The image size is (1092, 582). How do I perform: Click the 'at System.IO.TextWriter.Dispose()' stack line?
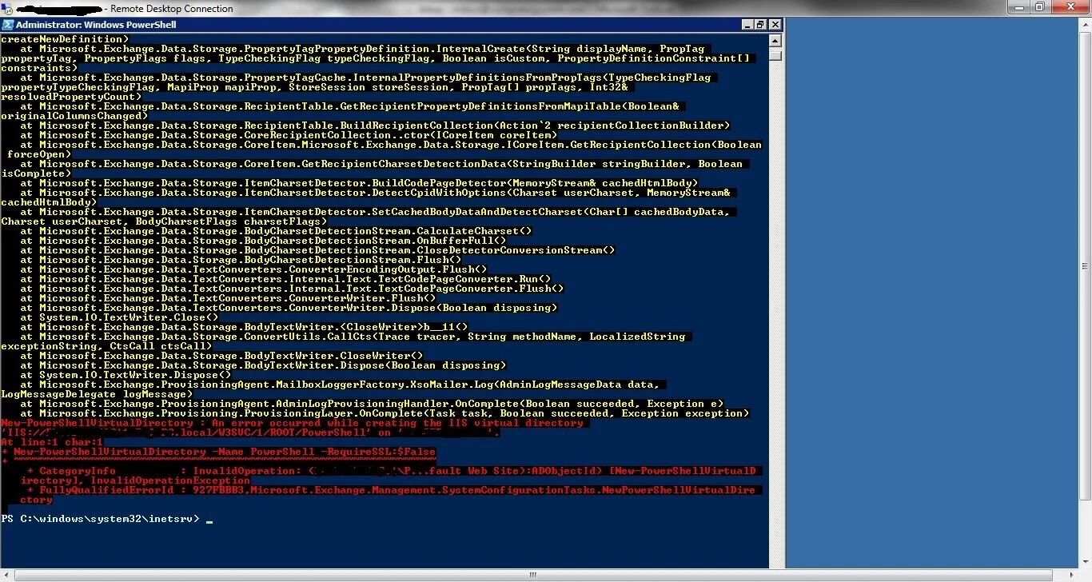126,375
